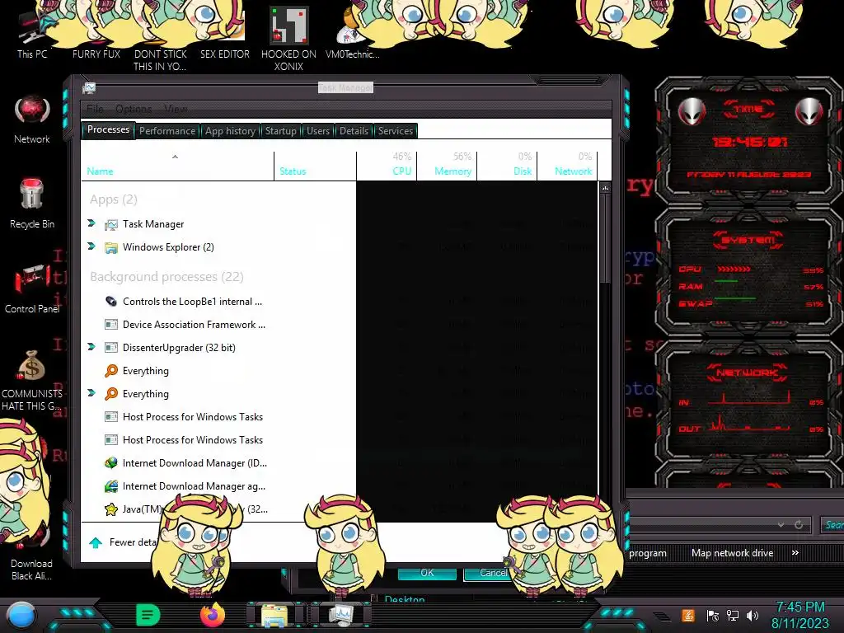The image size is (844, 633).
Task: Open the This PC desktop icon
Action: [31, 35]
